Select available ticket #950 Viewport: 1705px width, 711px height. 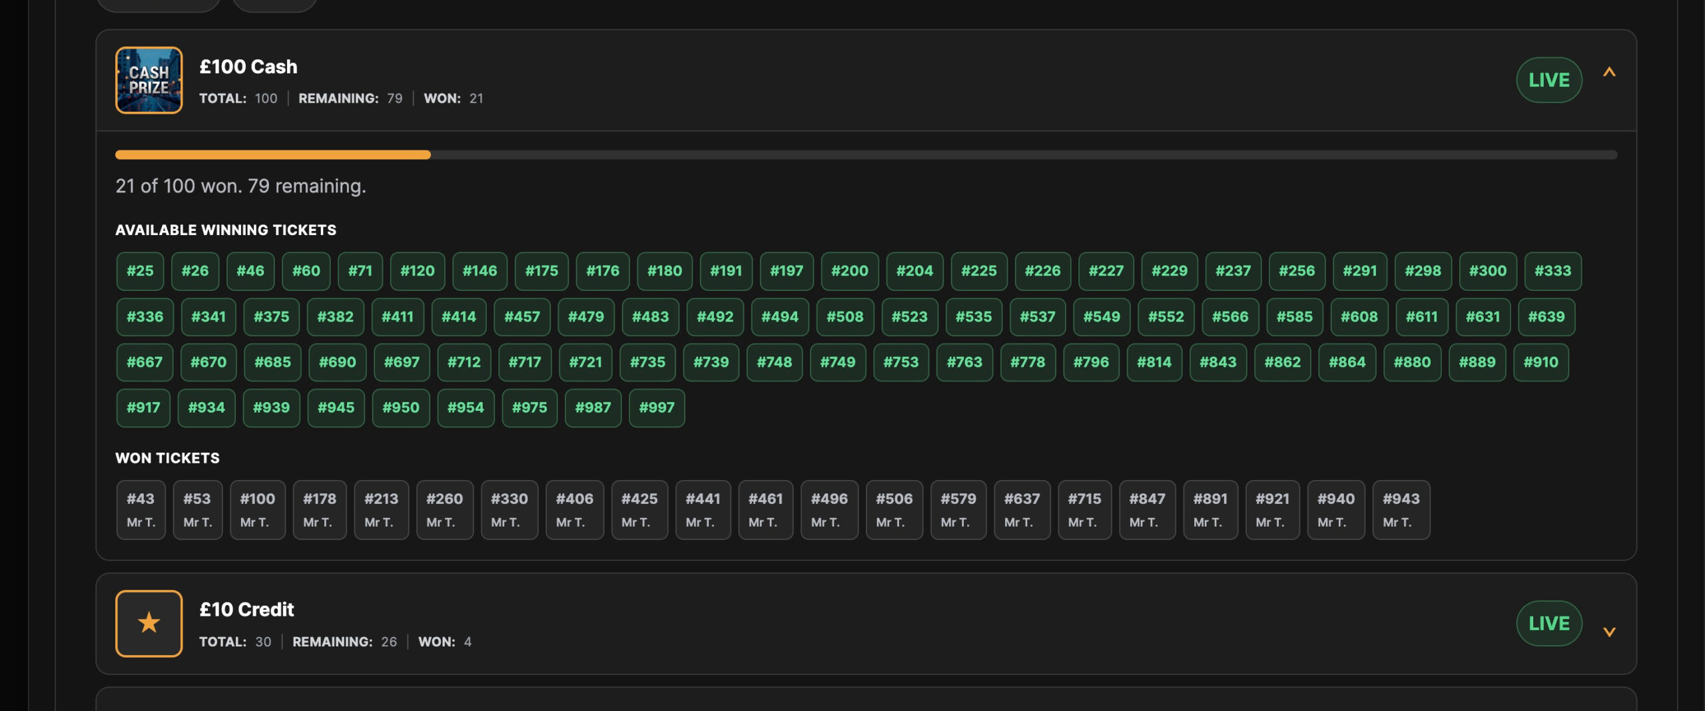[x=401, y=407]
